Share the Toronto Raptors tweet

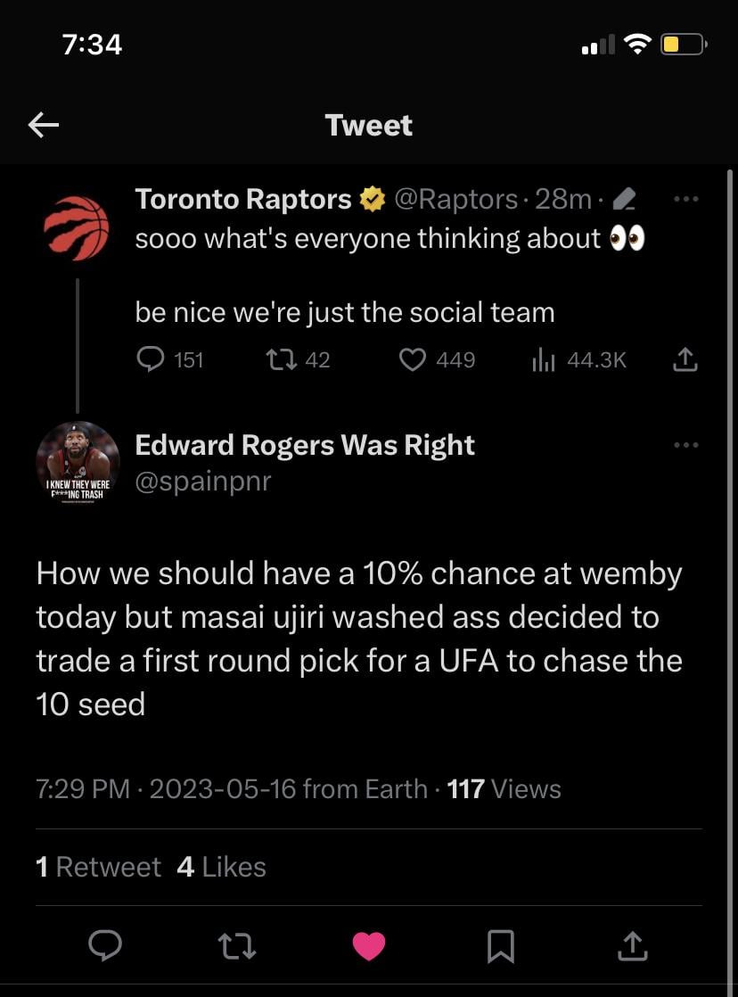tap(684, 359)
